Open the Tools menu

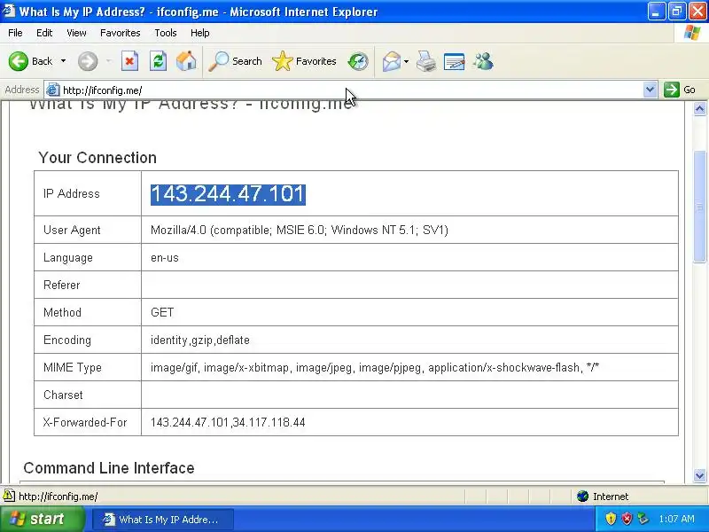(x=166, y=33)
